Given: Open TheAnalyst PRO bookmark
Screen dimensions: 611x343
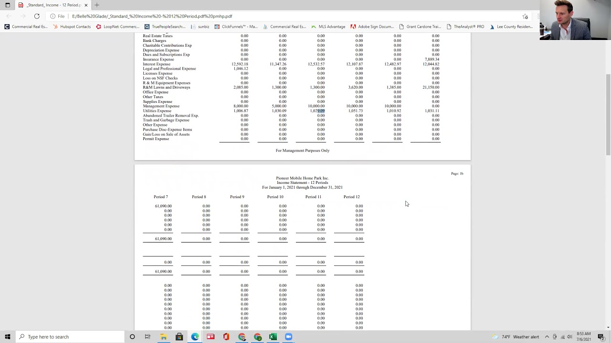Looking at the screenshot, I should pyautogui.click(x=465, y=27).
